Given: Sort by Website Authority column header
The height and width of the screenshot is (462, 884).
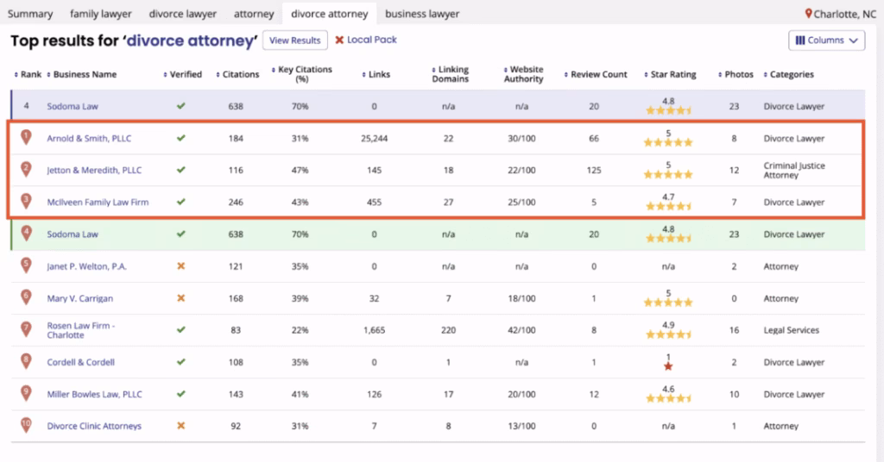Looking at the screenshot, I should [526, 74].
